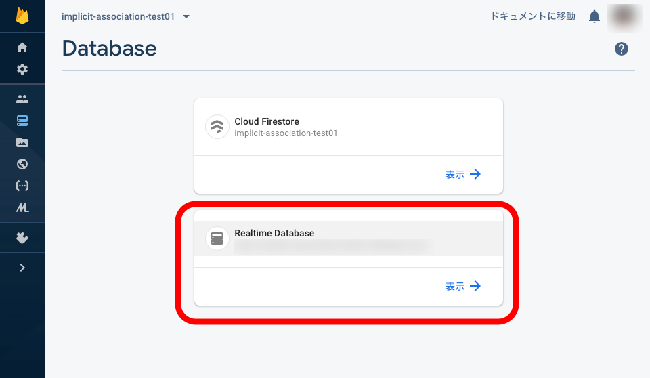
Task: Click project name implicit-association-test01 in header
Action: pyautogui.click(x=118, y=17)
